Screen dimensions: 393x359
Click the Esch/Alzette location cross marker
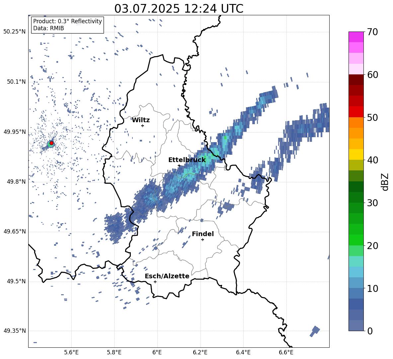coord(155,282)
